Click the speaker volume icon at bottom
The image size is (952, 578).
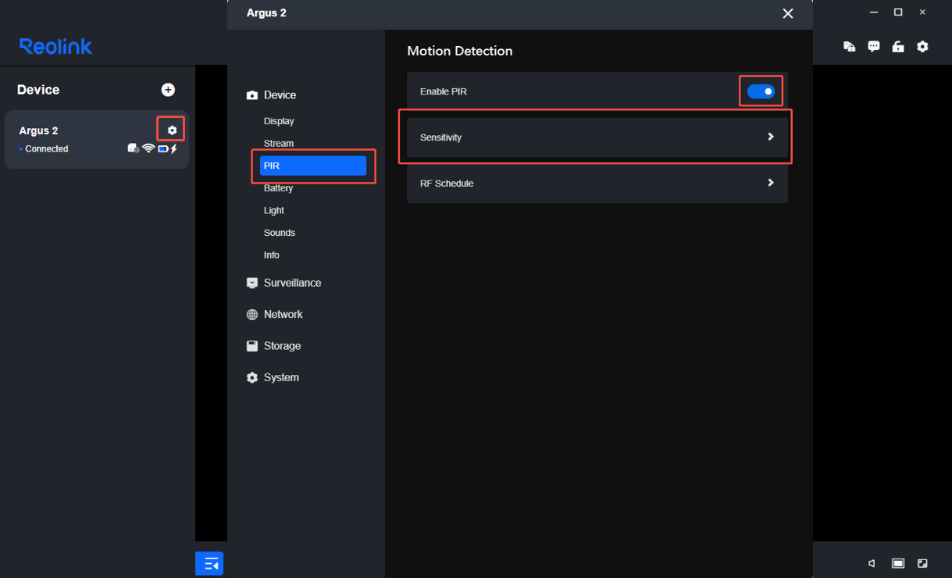click(x=872, y=563)
